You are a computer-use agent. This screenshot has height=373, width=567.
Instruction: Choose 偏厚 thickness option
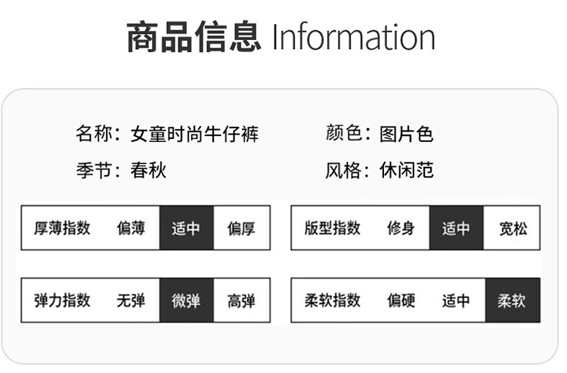coord(241,227)
